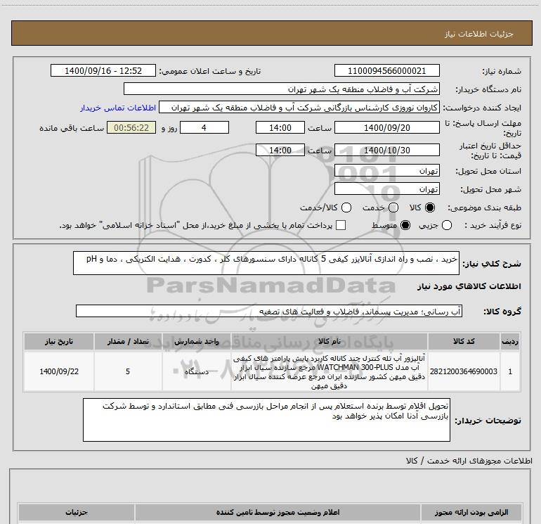The width and height of the screenshot is (541, 524).
Task: Click the اطلاعات کالاهای مورد نیاز heading
Action: pos(469,286)
